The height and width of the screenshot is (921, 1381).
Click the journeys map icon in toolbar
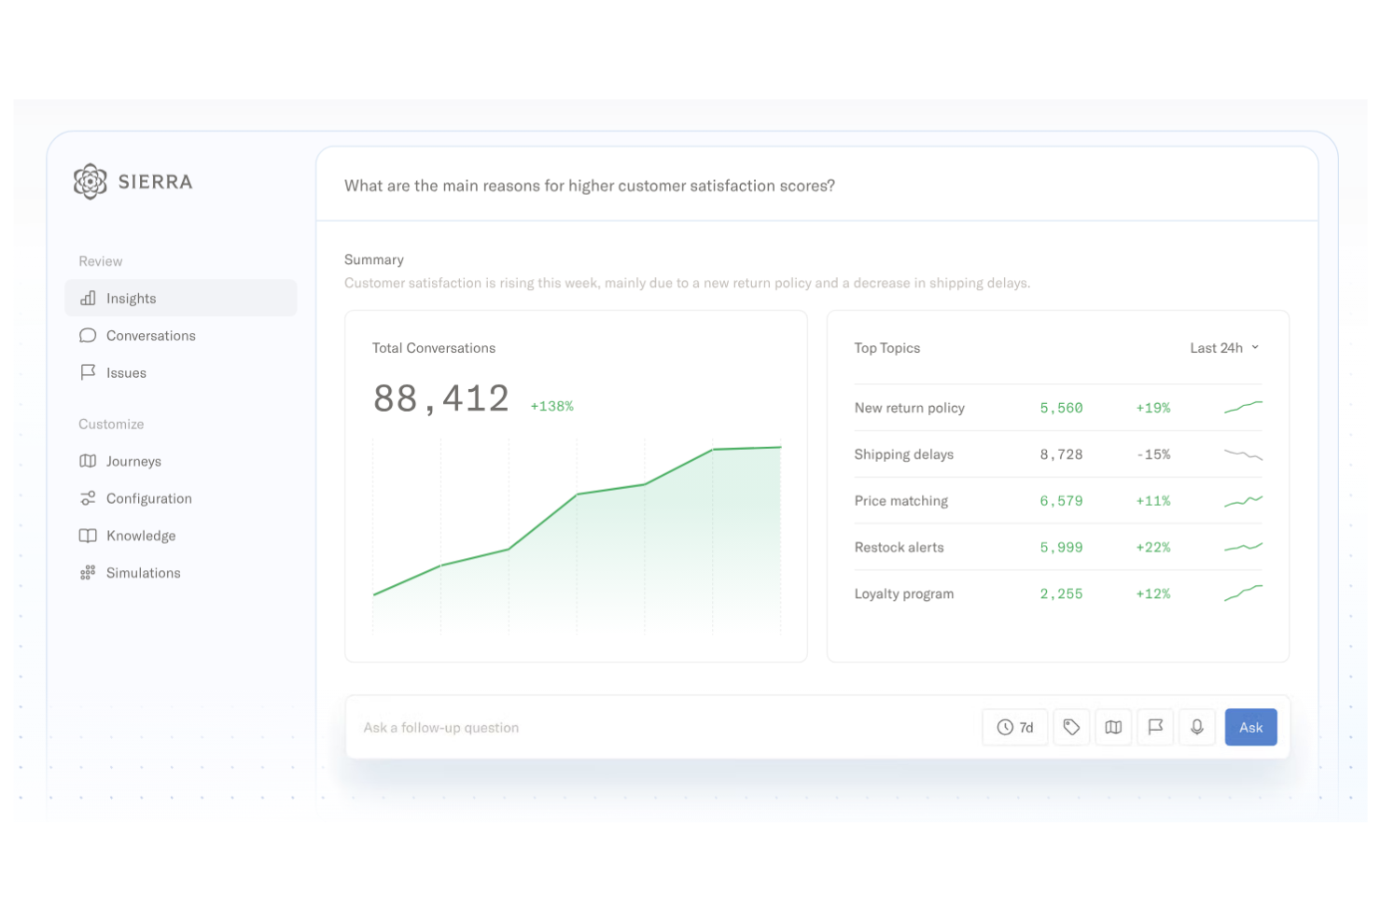point(1113,728)
